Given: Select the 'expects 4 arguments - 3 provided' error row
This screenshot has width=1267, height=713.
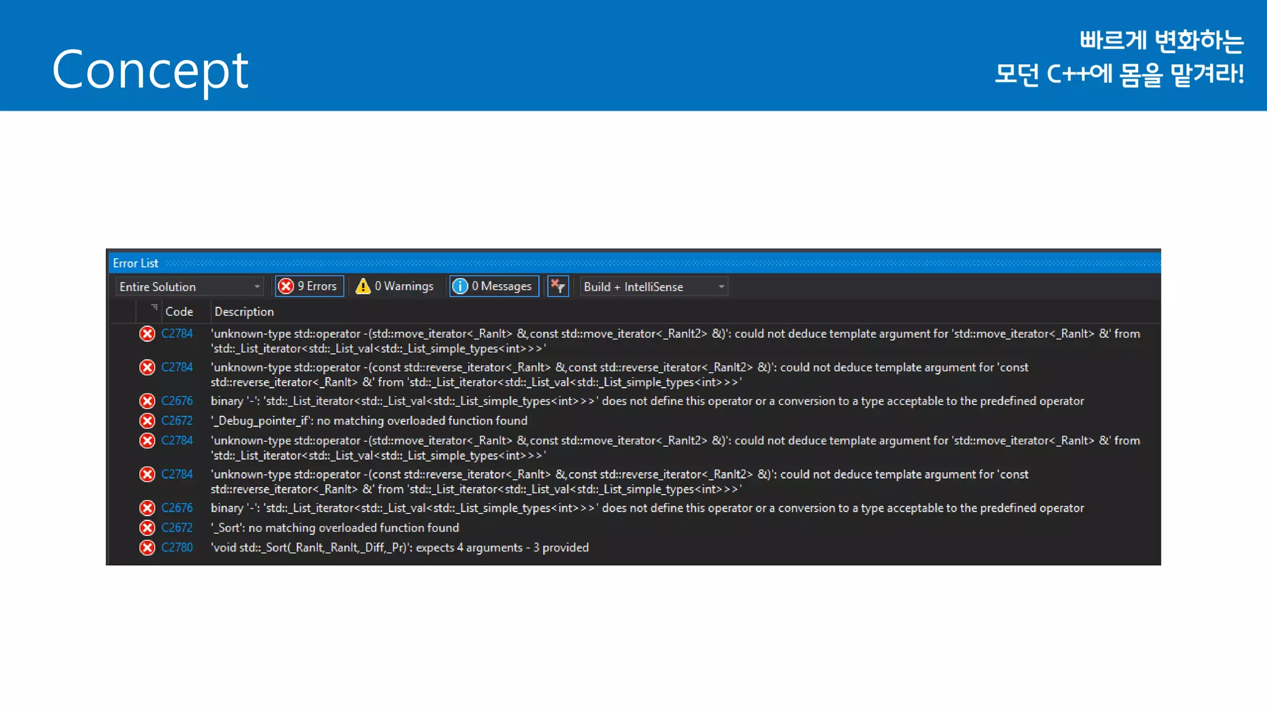Looking at the screenshot, I should pos(400,548).
